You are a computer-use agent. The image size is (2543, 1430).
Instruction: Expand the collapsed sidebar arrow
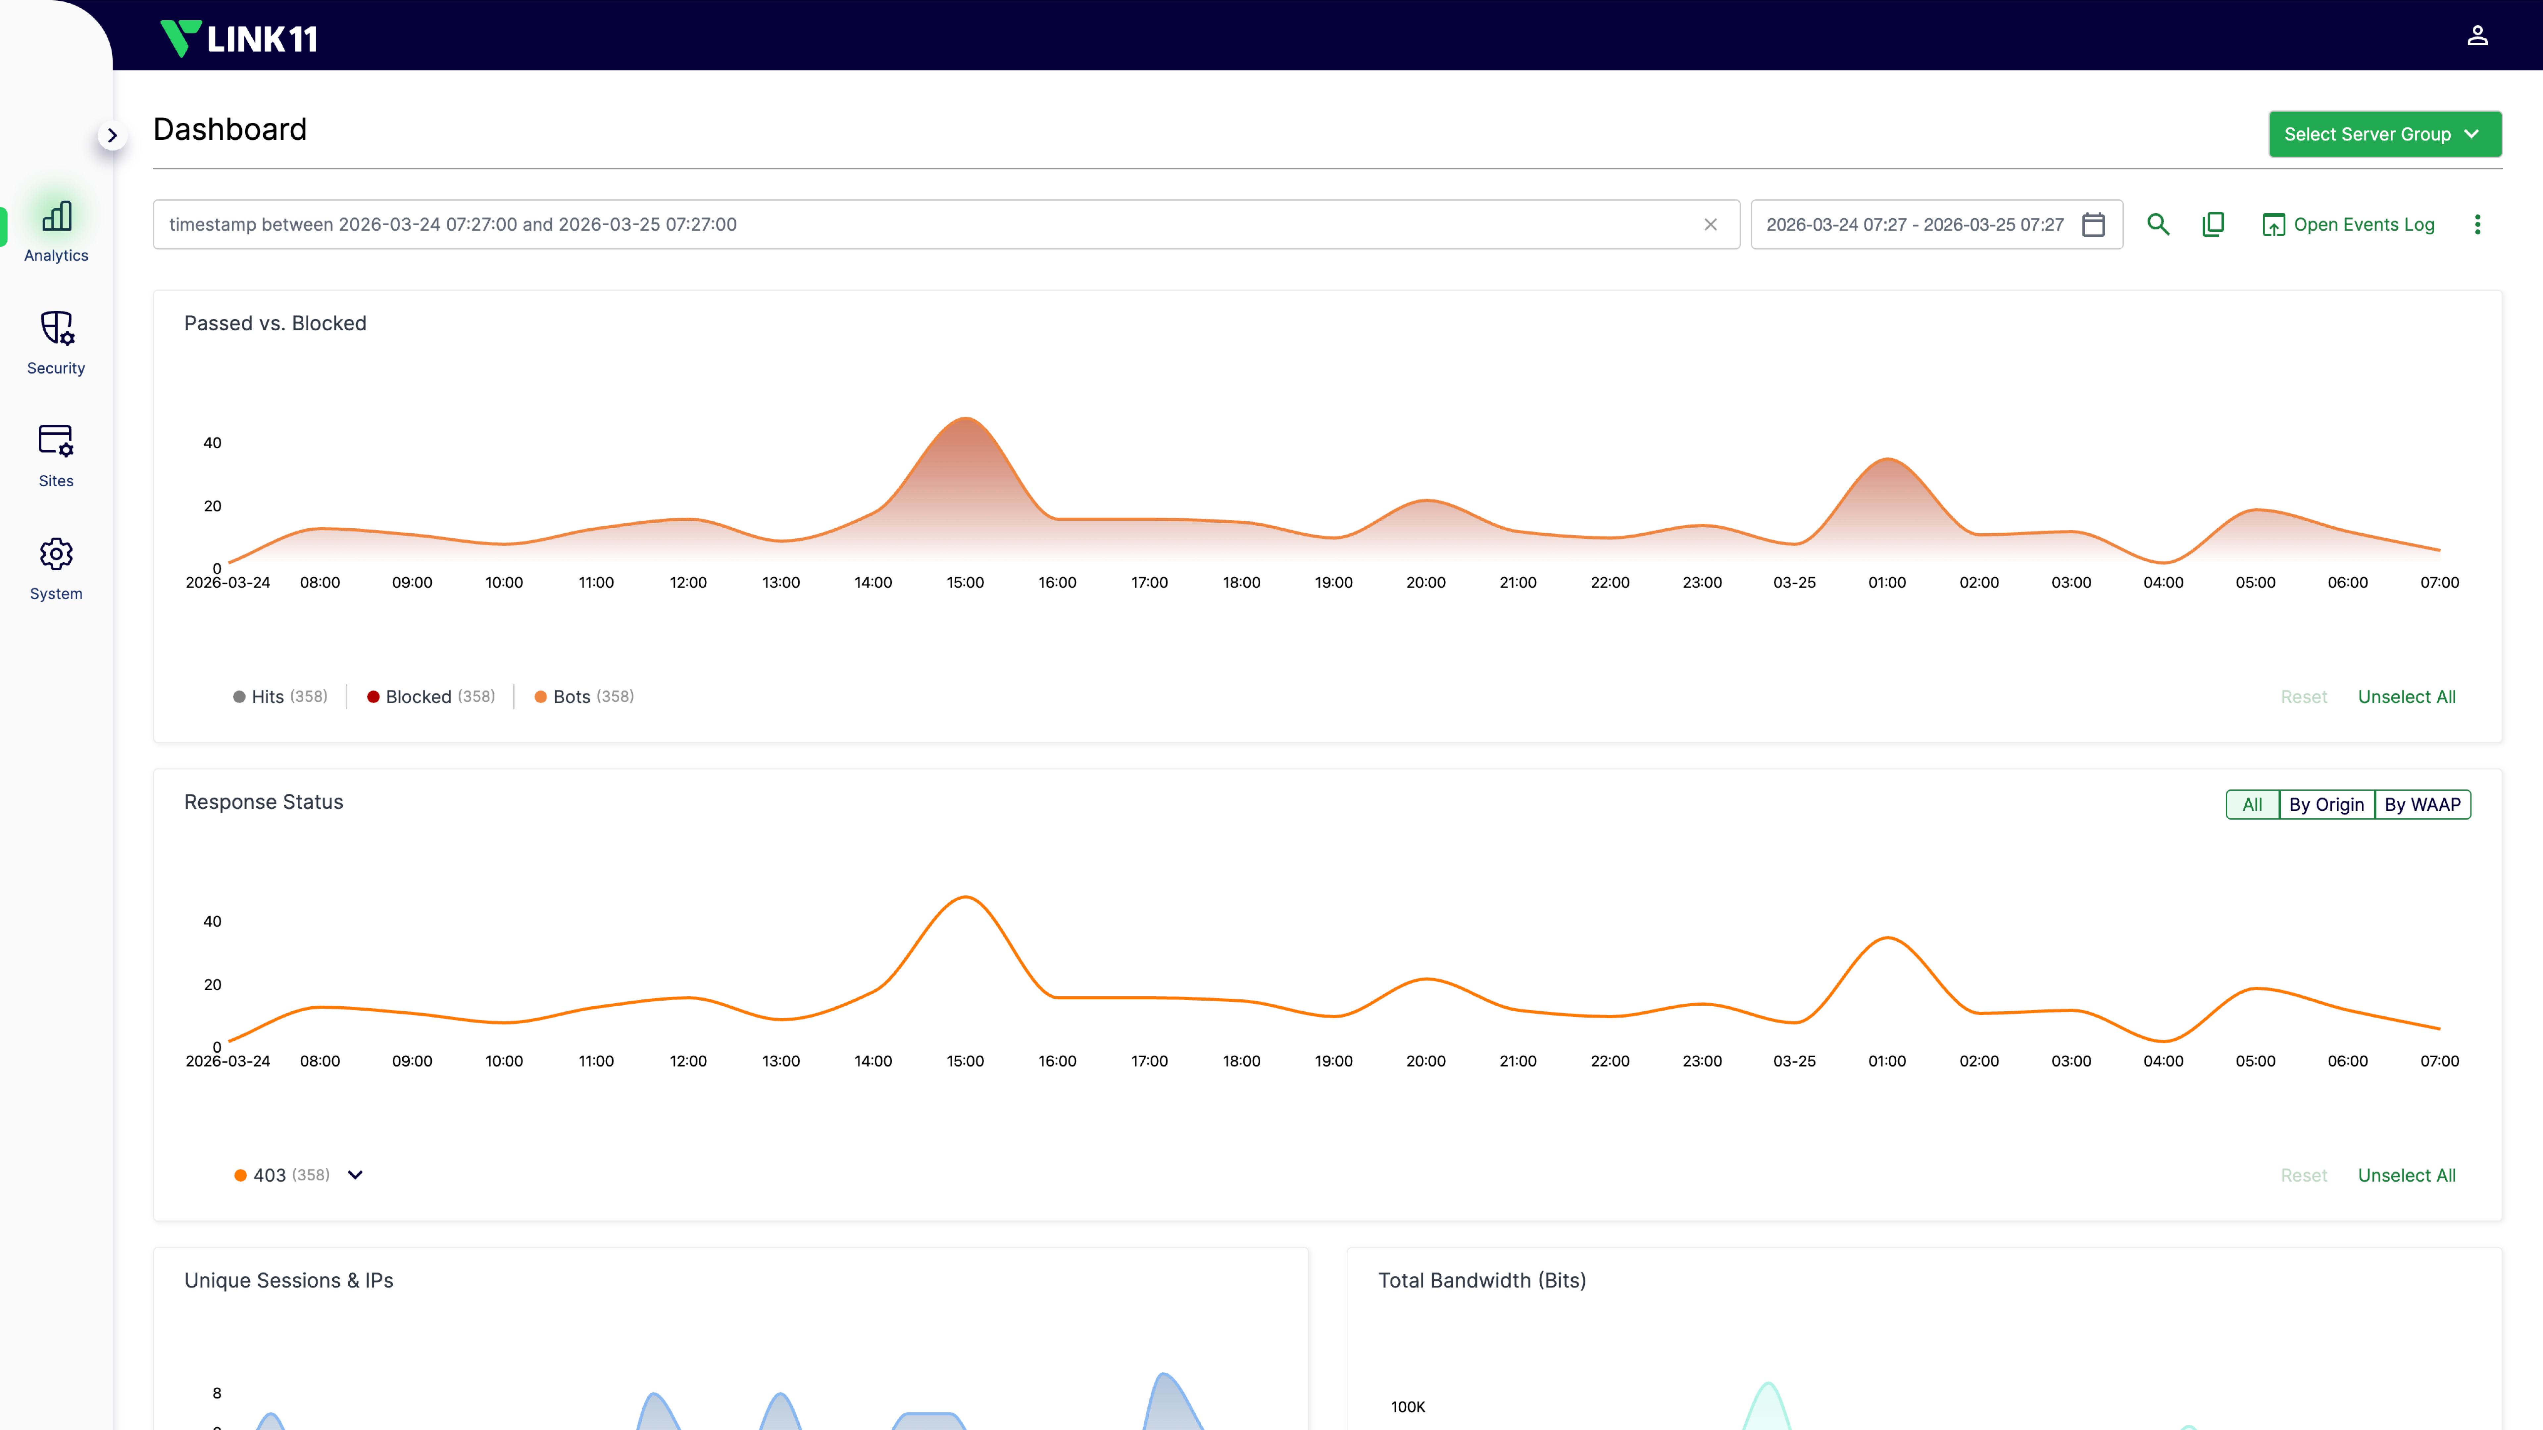(113, 135)
